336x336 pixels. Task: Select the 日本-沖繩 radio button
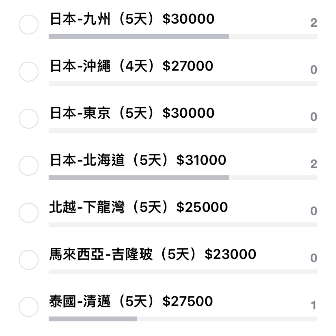coord(29,72)
